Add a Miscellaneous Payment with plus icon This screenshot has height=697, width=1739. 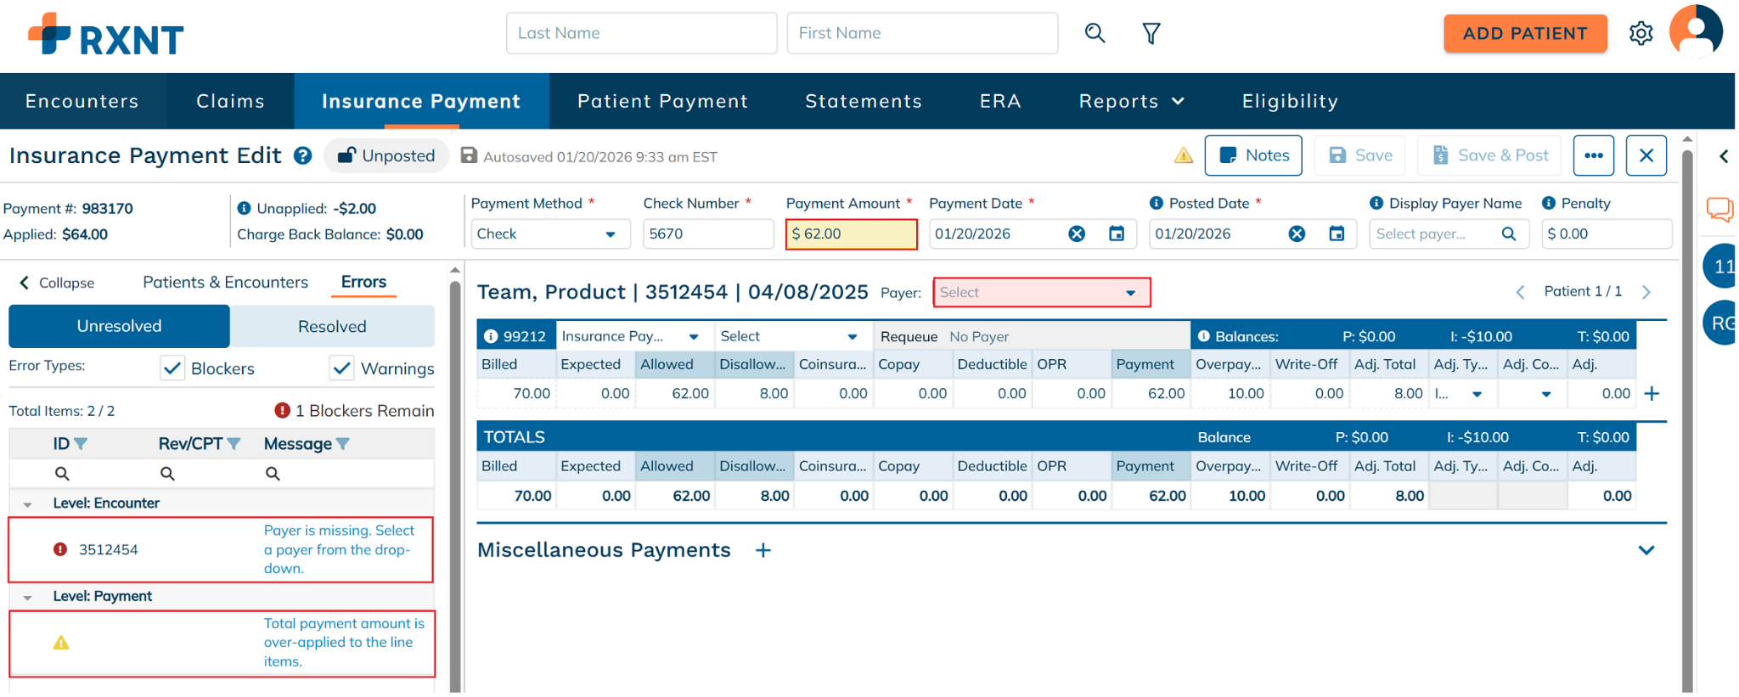(x=763, y=550)
